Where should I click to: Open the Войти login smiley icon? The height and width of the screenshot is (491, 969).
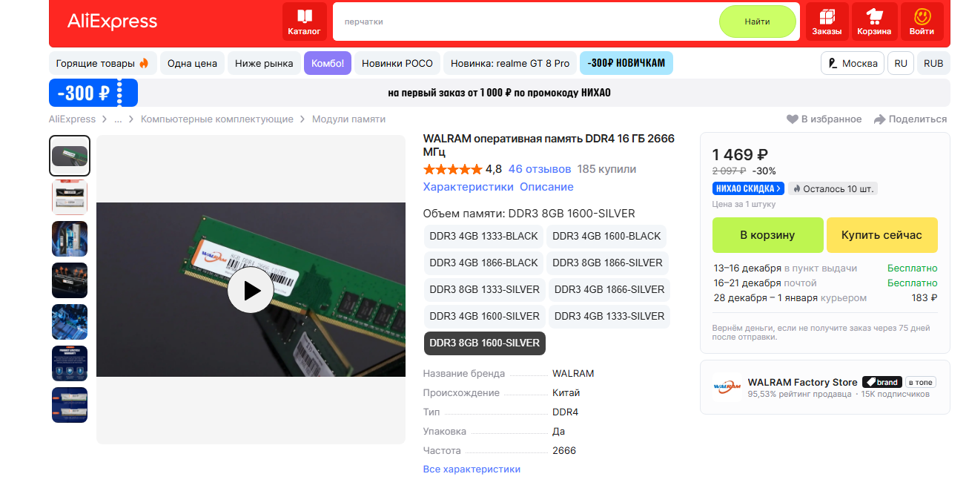(922, 22)
